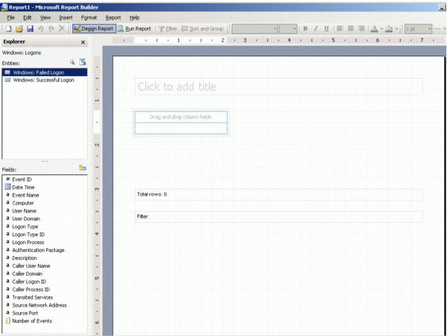Open Sort and Group tool
Screen dimensions: 448x336
click(x=202, y=29)
